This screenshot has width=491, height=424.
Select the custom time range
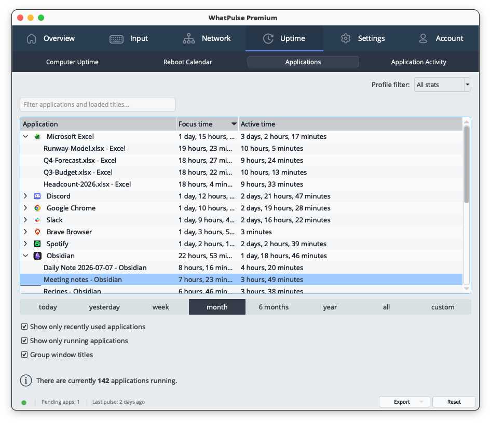[x=443, y=307]
